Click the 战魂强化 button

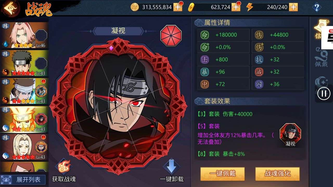click(x=277, y=174)
